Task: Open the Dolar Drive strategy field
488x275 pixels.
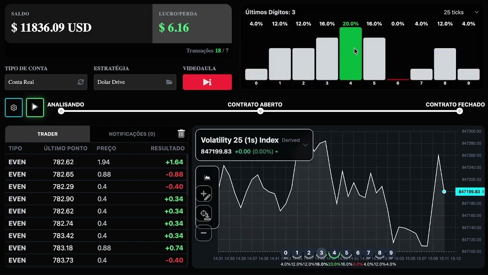Action: point(135,82)
